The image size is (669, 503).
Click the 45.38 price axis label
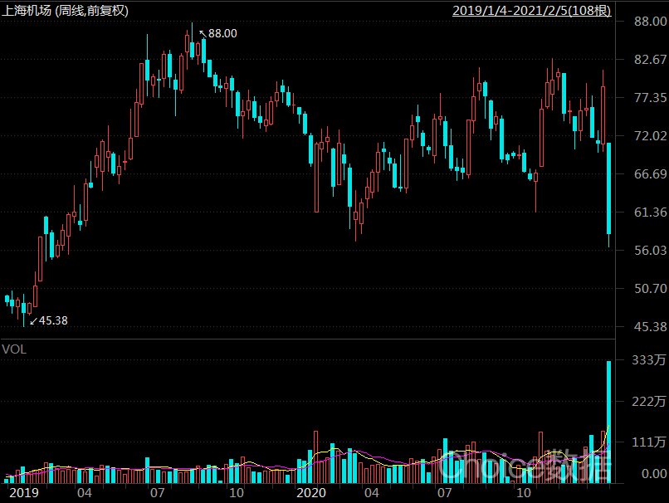644,327
